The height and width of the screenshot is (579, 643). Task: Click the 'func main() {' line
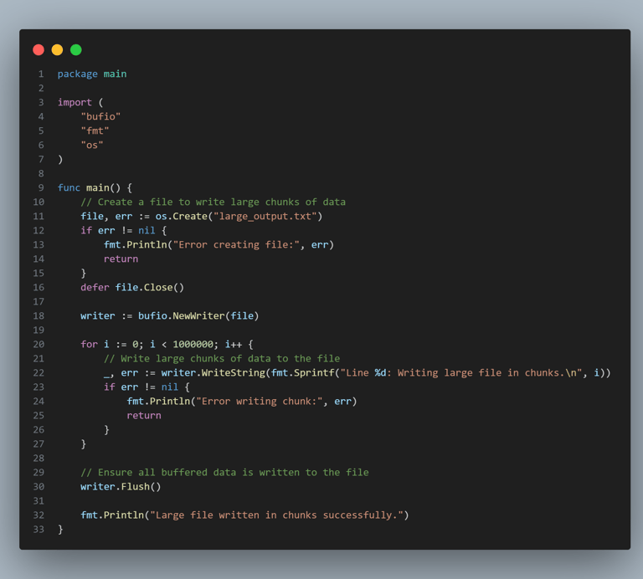(95, 187)
